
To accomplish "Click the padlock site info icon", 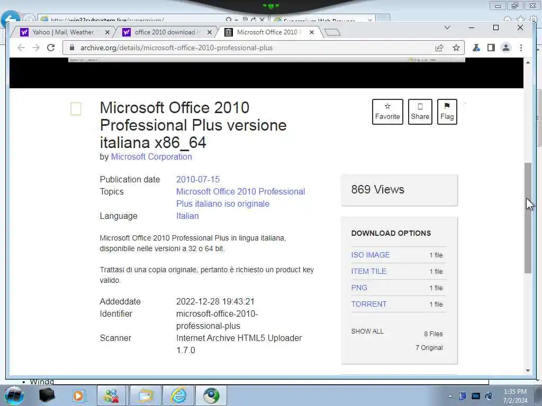I will [72, 48].
